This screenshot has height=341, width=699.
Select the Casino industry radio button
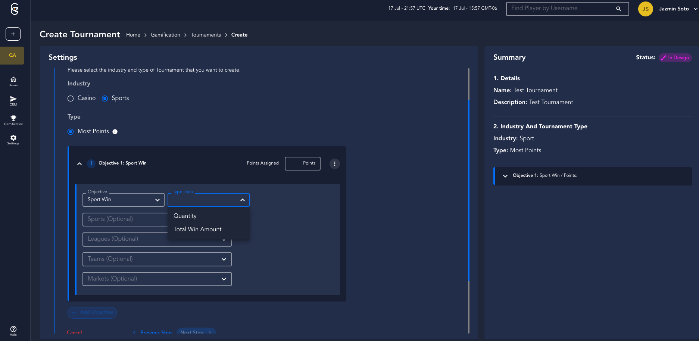point(71,98)
